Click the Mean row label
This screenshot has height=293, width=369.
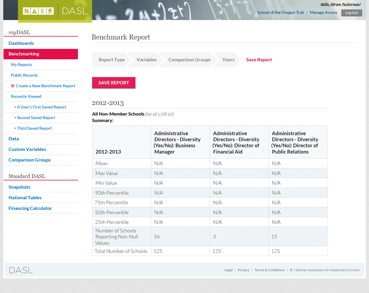click(x=102, y=164)
